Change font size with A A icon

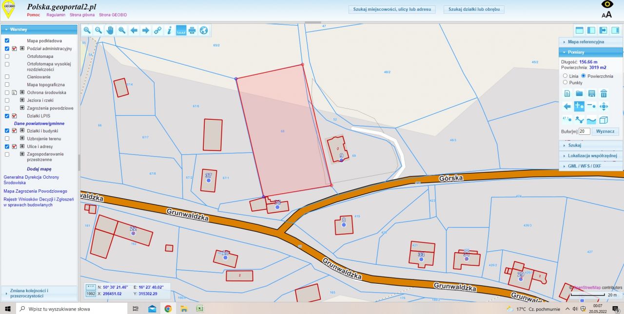point(606,15)
